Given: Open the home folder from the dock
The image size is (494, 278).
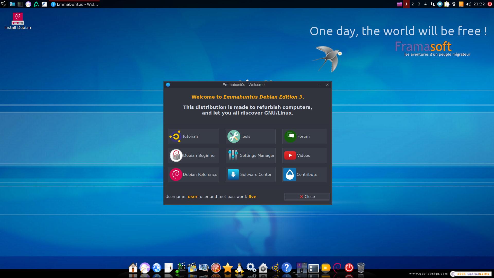Looking at the screenshot, I should coord(133,268).
